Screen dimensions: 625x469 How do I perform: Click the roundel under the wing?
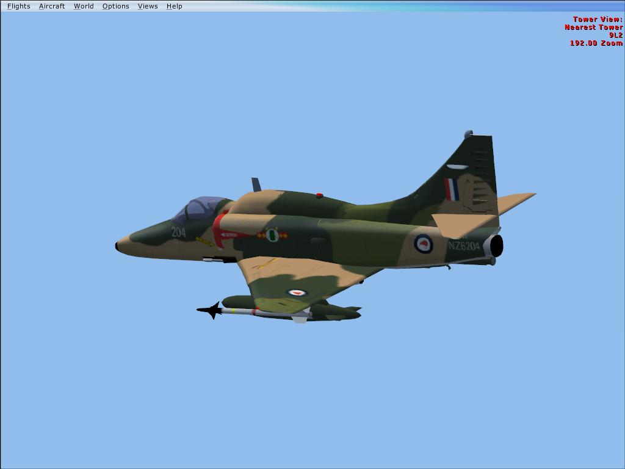(x=297, y=293)
